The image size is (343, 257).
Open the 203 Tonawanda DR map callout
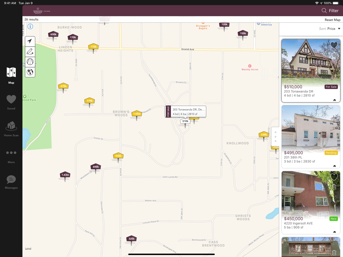point(186,112)
